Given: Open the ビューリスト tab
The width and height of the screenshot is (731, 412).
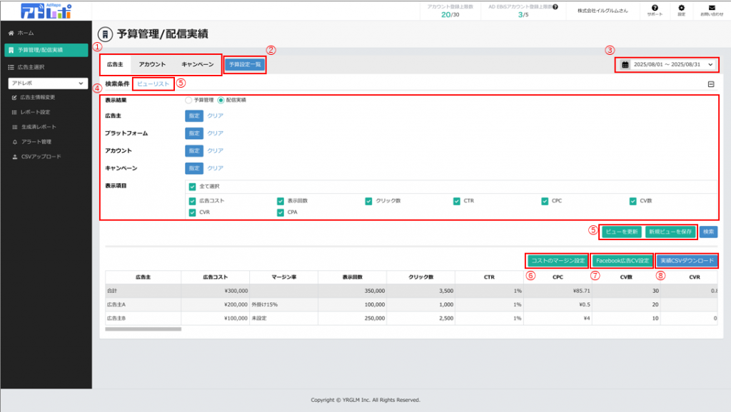Looking at the screenshot, I should click(x=153, y=84).
